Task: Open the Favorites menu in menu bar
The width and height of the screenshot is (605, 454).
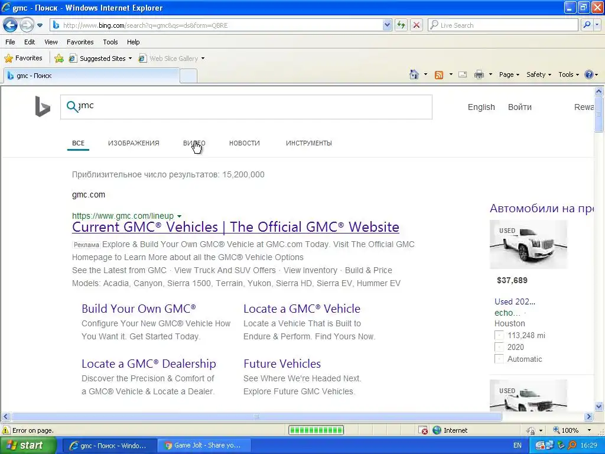Action: pyautogui.click(x=80, y=42)
